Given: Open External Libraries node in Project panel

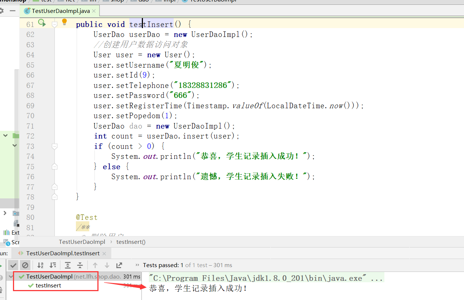Looking at the screenshot, I should (11, 232).
